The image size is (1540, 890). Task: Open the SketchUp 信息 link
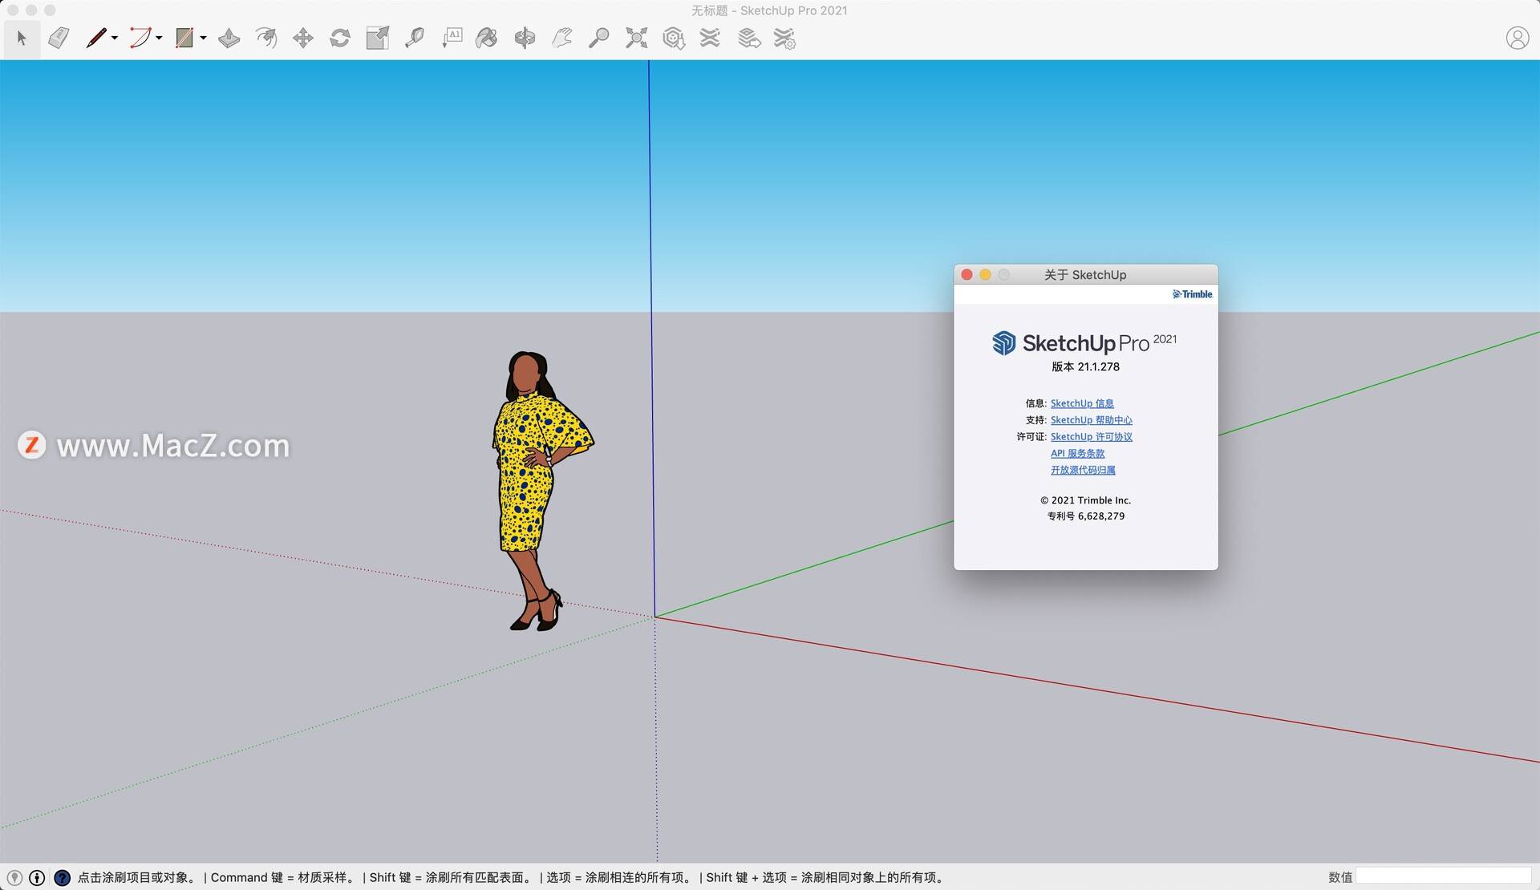1082,403
